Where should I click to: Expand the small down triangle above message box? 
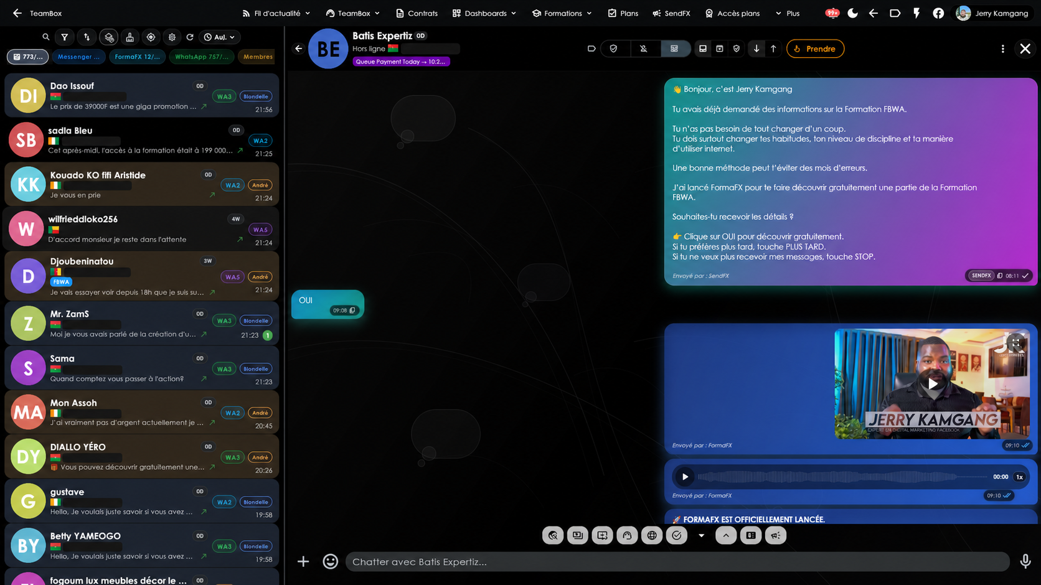tap(701, 535)
